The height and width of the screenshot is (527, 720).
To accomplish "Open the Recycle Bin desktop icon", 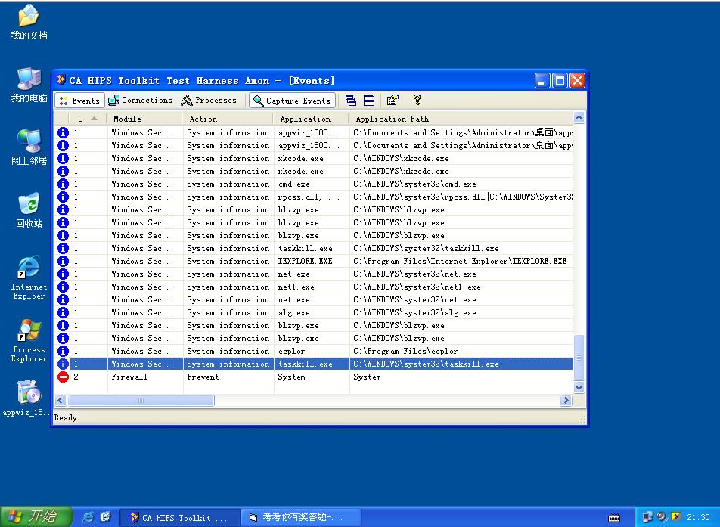I will 29,210.
